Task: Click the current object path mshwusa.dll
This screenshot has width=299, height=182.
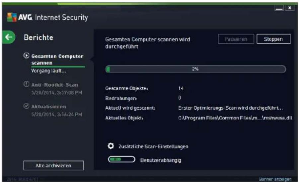Action: click(235, 118)
